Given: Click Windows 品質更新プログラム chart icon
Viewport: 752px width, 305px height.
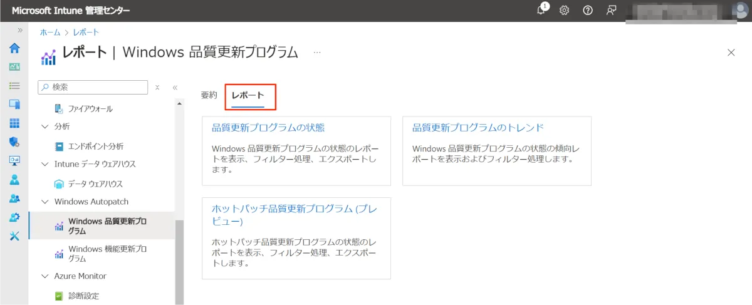Looking at the screenshot, I should pos(59,226).
